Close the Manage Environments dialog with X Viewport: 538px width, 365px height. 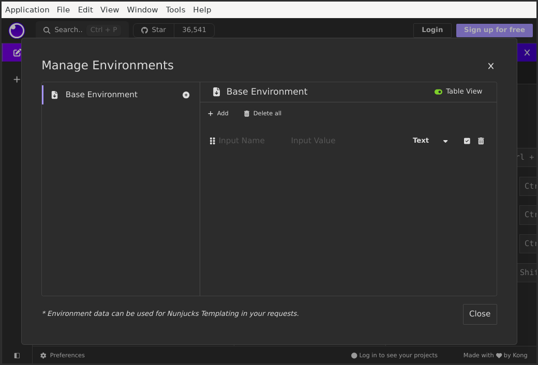point(491,66)
